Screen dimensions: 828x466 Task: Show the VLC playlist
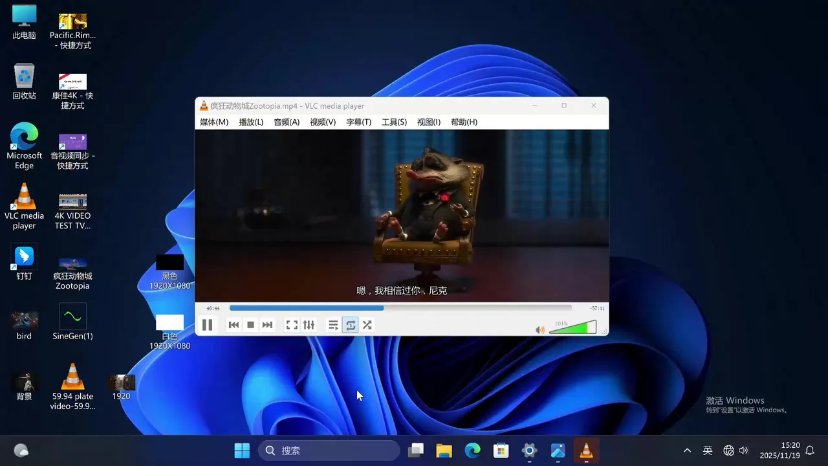pos(333,325)
